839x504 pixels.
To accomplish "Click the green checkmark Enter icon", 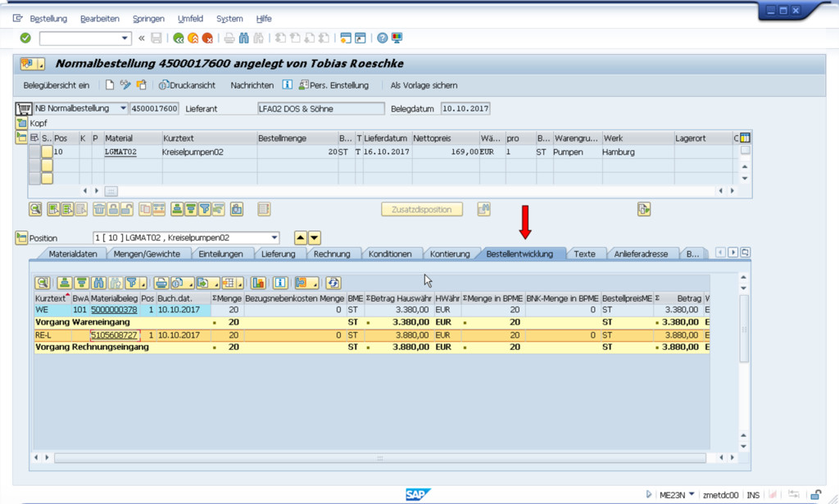I will 25,38.
